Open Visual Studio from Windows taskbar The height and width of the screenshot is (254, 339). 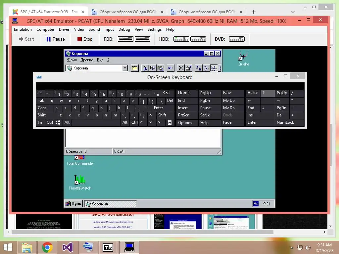click(x=68, y=247)
